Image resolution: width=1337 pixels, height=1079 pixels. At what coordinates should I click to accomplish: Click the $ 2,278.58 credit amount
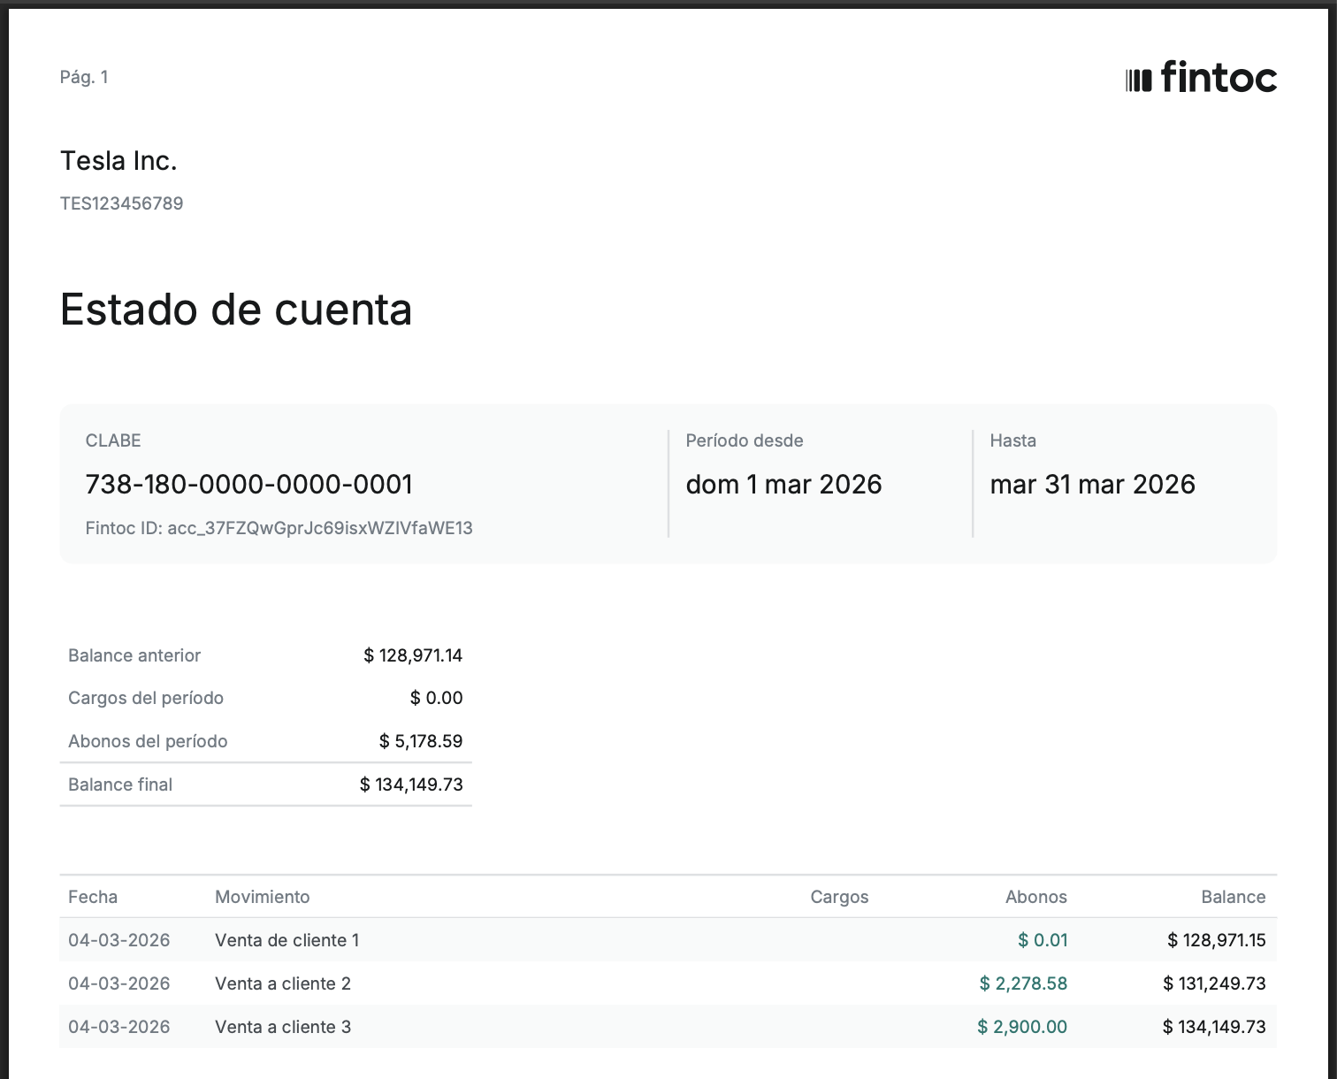[x=1024, y=983]
